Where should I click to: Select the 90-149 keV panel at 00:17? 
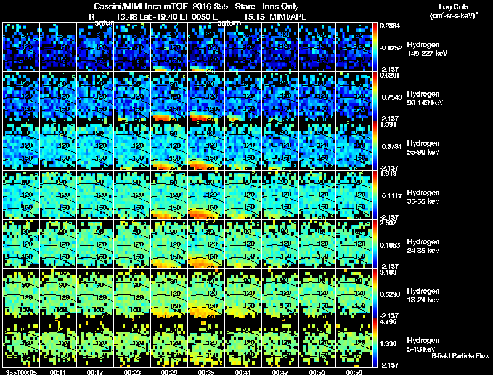(x=96, y=97)
